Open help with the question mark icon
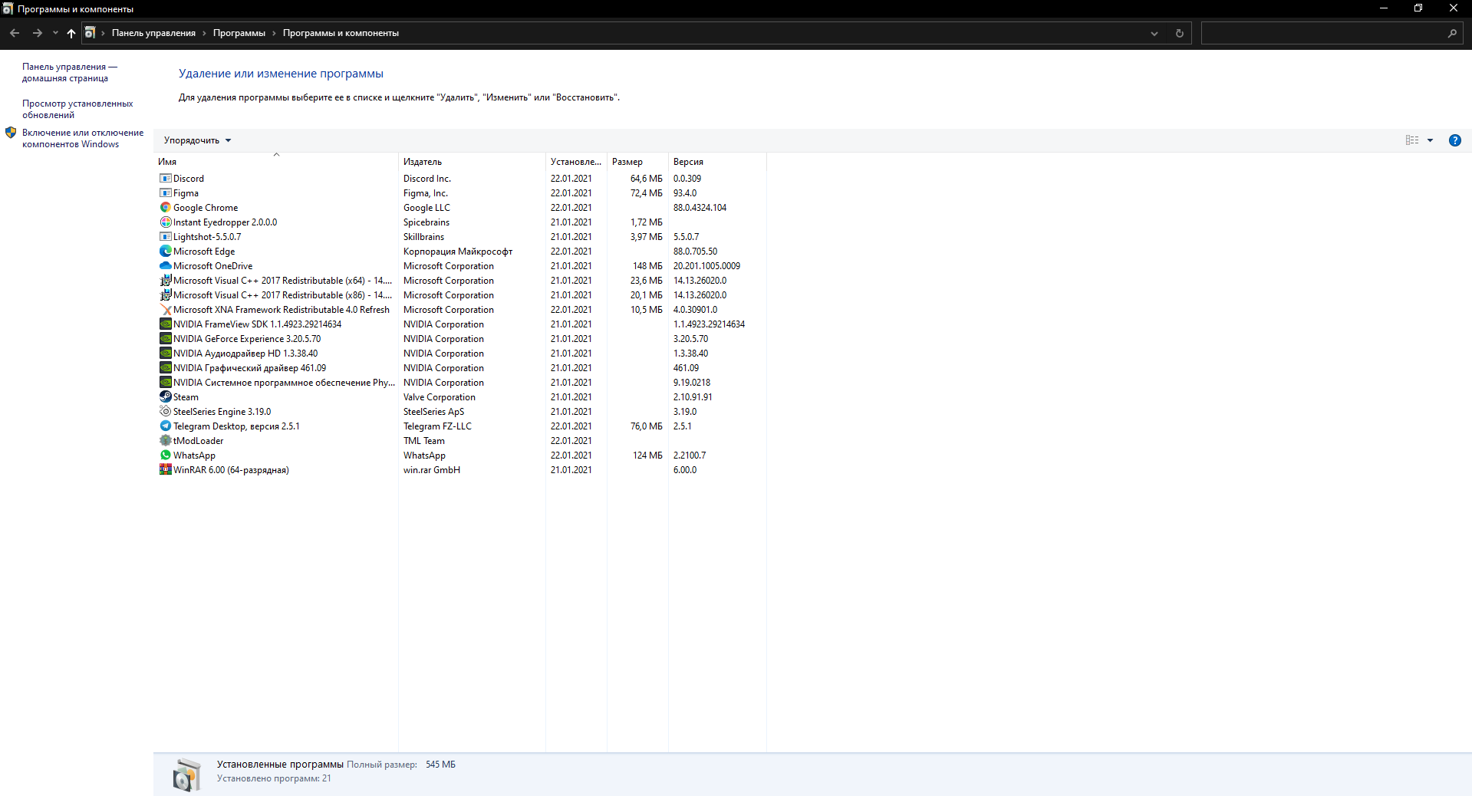Screen dimensions: 1472x796 [x=1454, y=140]
